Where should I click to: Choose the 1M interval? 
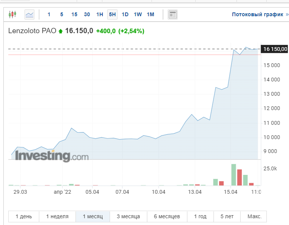pos(151,15)
